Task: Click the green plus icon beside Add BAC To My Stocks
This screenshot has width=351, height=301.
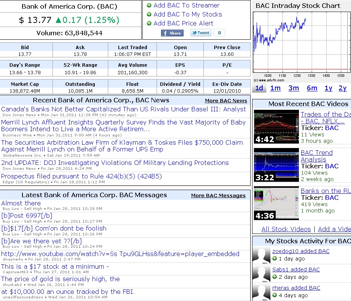Action: click(149, 14)
